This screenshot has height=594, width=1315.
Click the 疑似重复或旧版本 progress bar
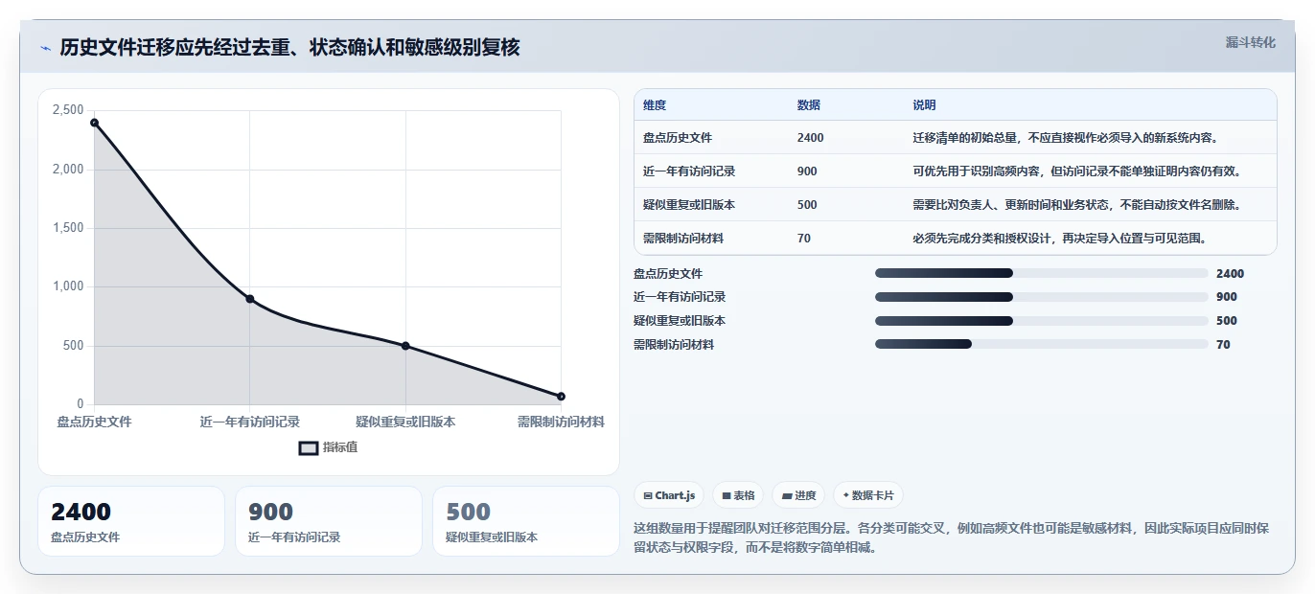click(x=1041, y=321)
